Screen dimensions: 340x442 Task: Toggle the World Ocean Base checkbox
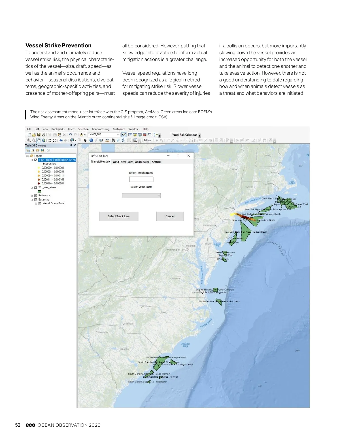pyautogui.click(x=40, y=203)
